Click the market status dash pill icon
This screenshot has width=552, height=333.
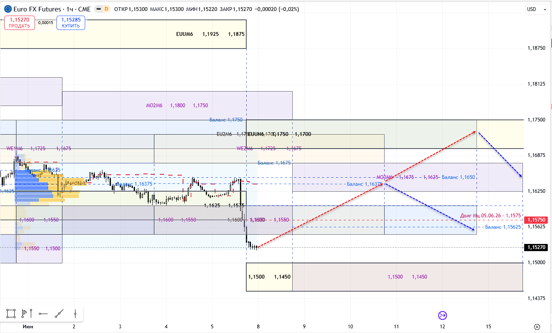98,9
